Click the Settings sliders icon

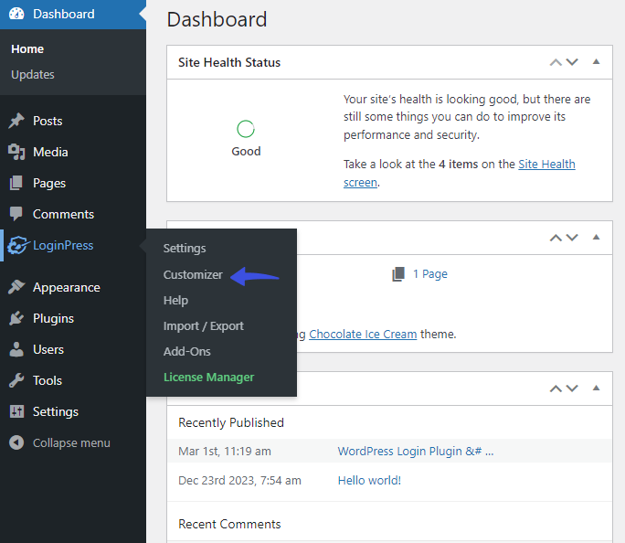[x=16, y=411]
